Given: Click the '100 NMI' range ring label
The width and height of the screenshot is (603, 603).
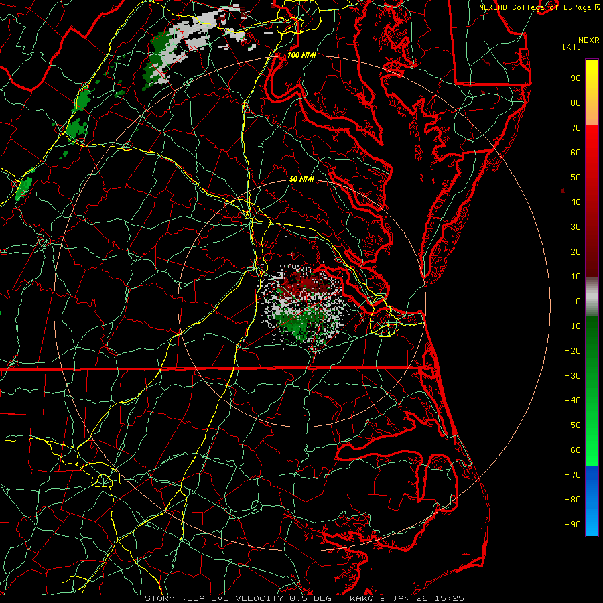Looking at the screenshot, I should click(301, 55).
